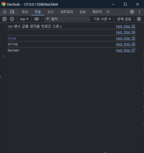Screen dimensions: 144x153
Task: Select the boolean console output
Action: (13, 50)
